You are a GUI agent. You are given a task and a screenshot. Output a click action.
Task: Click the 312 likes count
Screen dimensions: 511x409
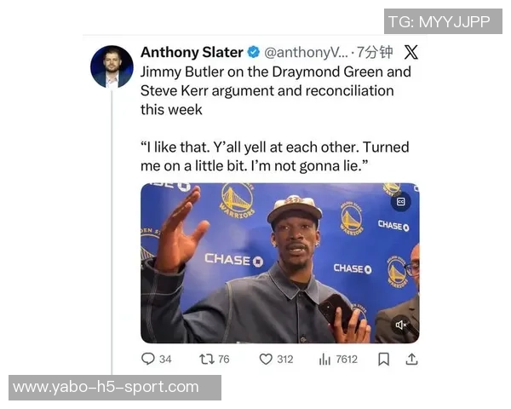click(285, 359)
